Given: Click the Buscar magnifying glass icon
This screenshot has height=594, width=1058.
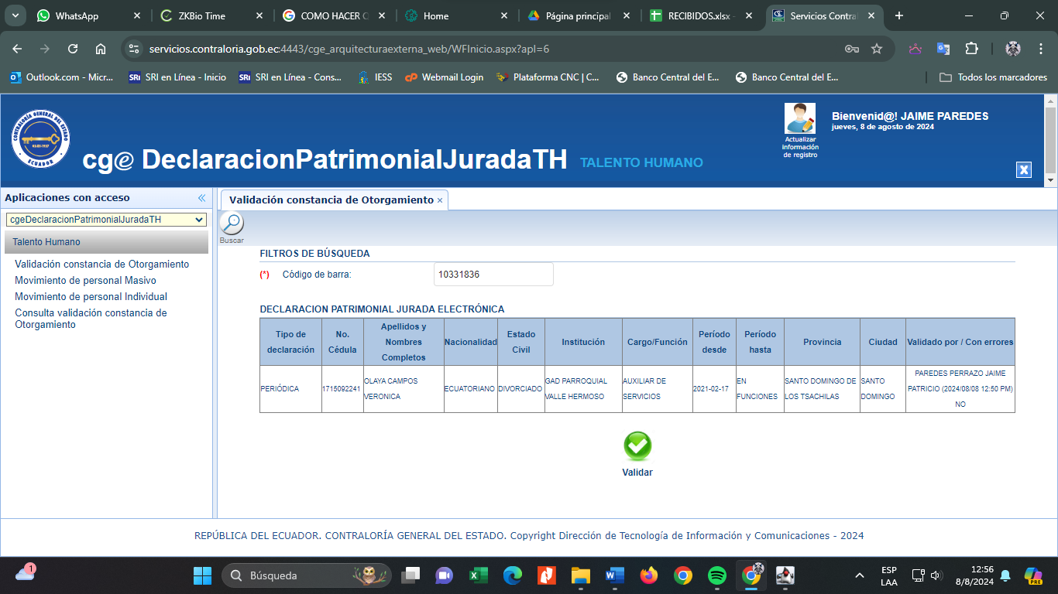Looking at the screenshot, I should (232, 224).
